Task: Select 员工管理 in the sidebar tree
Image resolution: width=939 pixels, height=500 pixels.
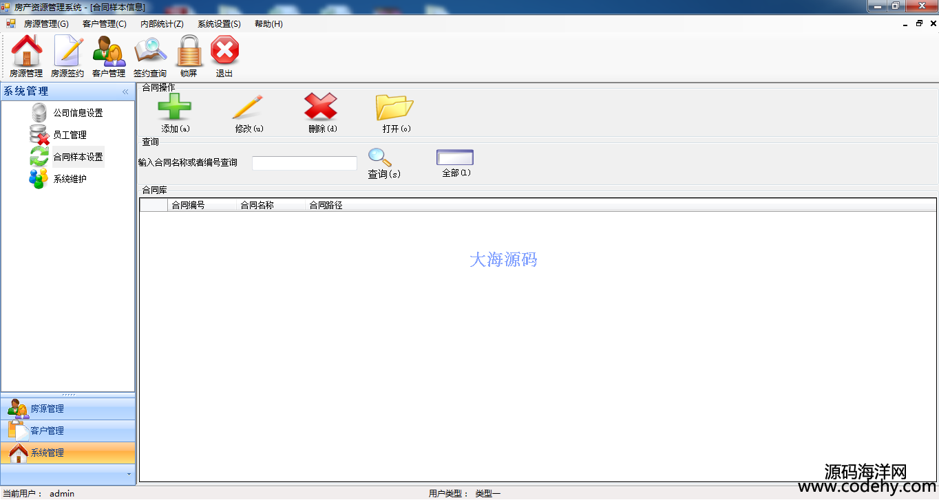Action: point(70,135)
